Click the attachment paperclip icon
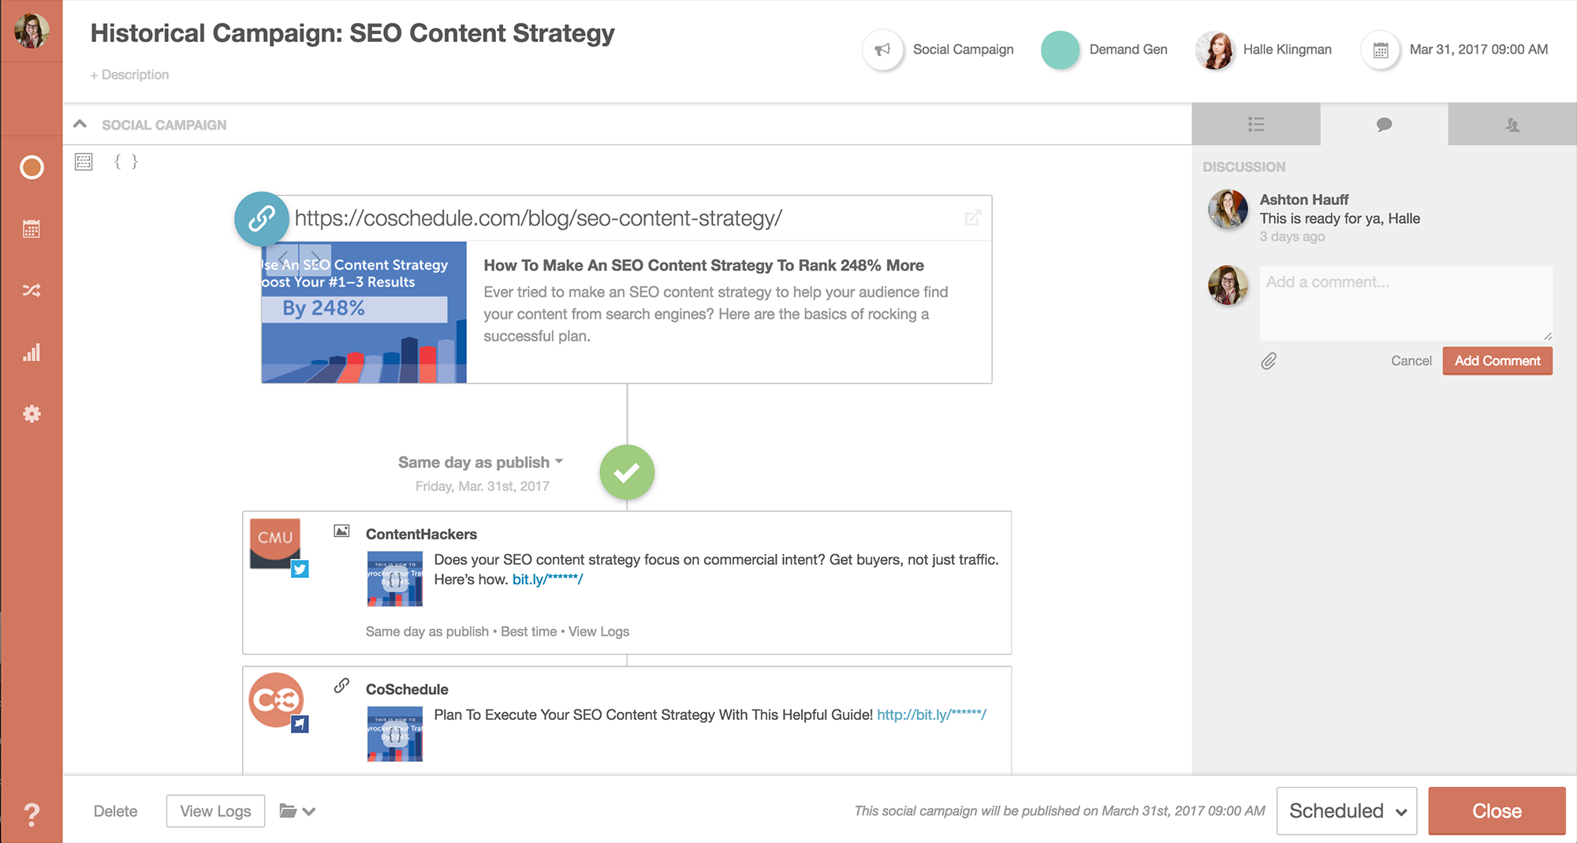Screen dimensions: 1577x843 1269,361
